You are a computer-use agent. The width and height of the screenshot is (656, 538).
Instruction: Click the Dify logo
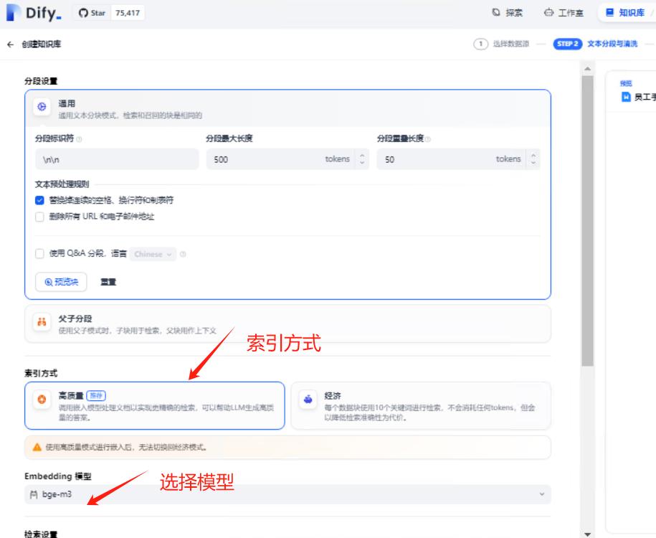(x=34, y=13)
